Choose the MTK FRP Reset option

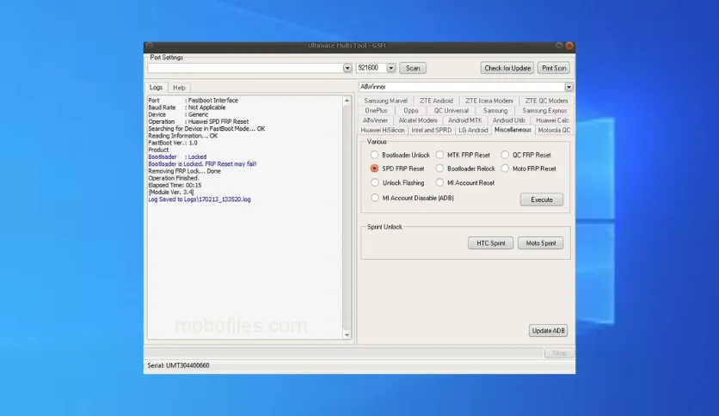click(439, 155)
